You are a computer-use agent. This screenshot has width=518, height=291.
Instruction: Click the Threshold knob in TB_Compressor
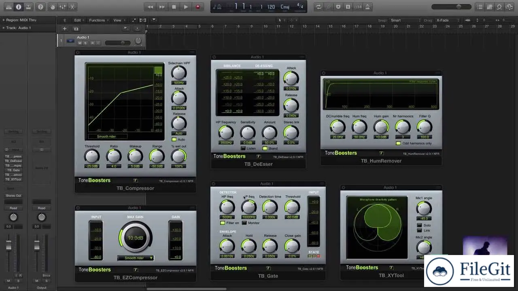coord(92,156)
